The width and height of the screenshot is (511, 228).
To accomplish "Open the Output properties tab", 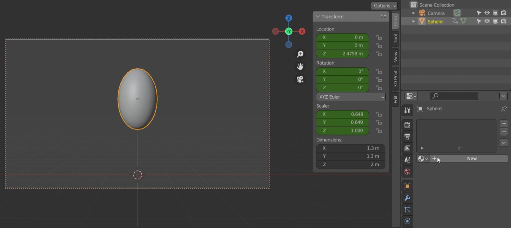I will click(x=407, y=136).
